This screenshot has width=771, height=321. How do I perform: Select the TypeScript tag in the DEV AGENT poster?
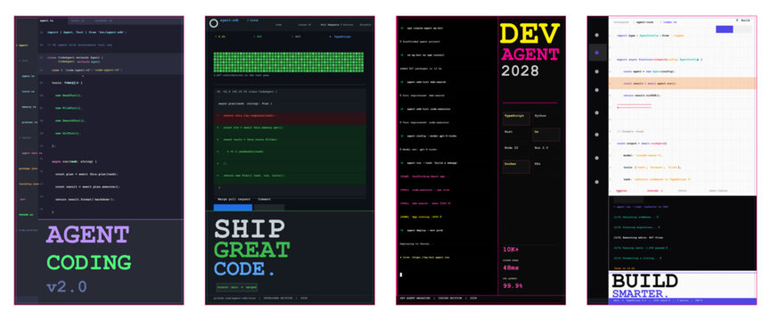tap(516, 119)
